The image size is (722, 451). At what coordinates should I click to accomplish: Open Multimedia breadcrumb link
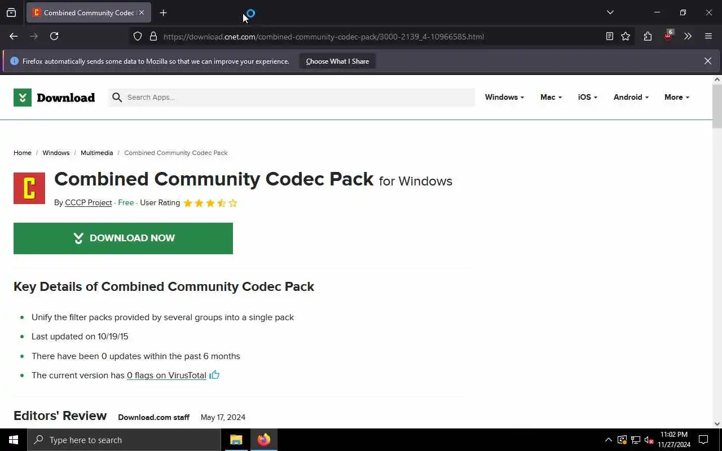tap(96, 153)
